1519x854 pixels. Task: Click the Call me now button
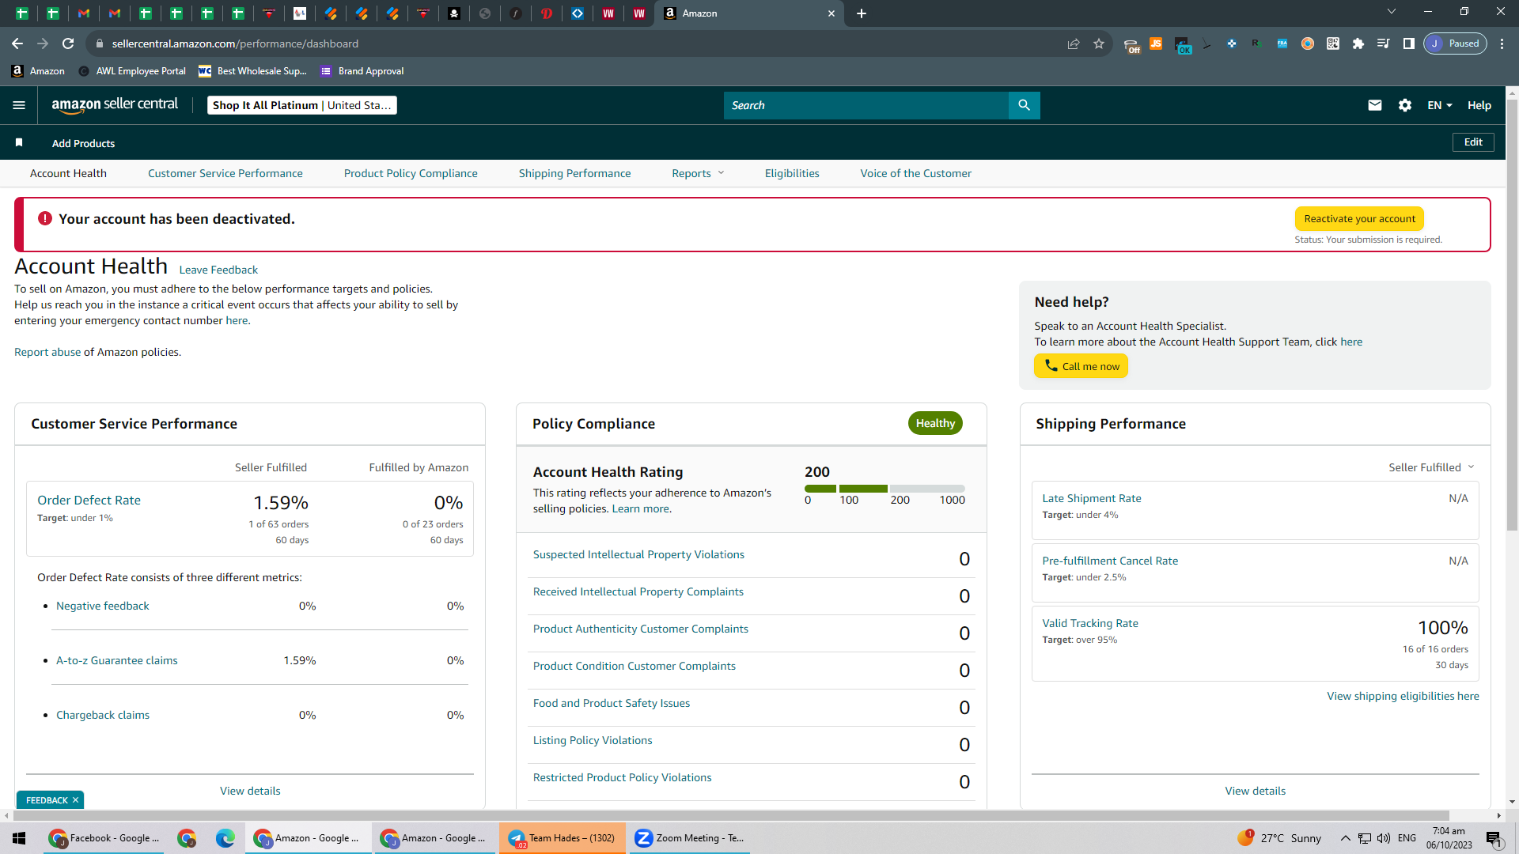click(x=1081, y=366)
